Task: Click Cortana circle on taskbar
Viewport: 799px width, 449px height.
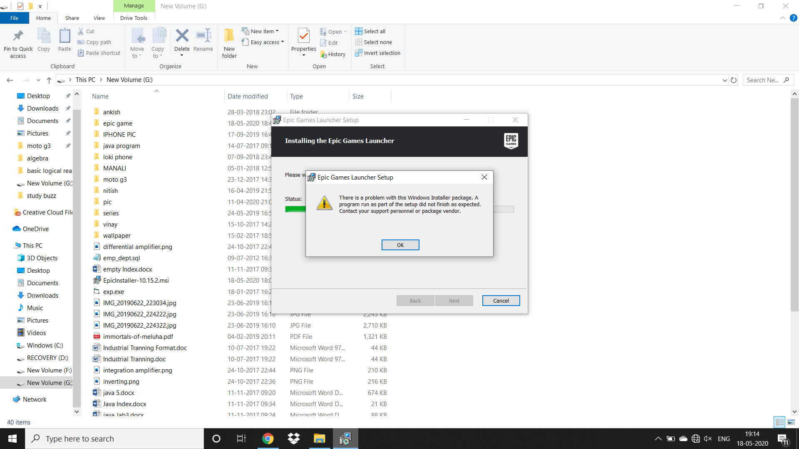Action: 216,439
